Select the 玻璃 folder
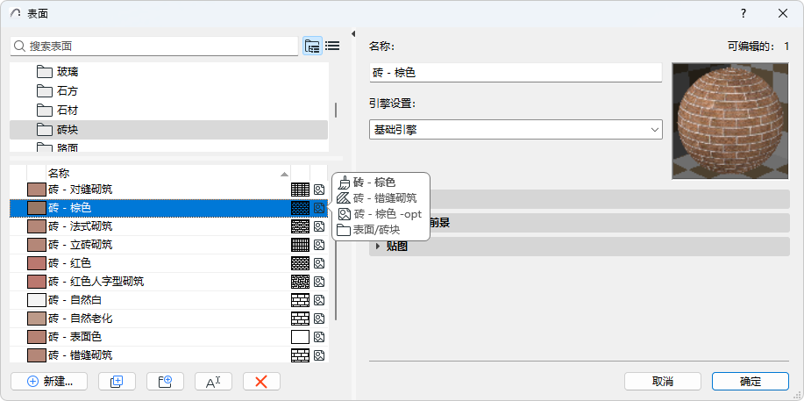This screenshot has height=401, width=804. [168, 72]
